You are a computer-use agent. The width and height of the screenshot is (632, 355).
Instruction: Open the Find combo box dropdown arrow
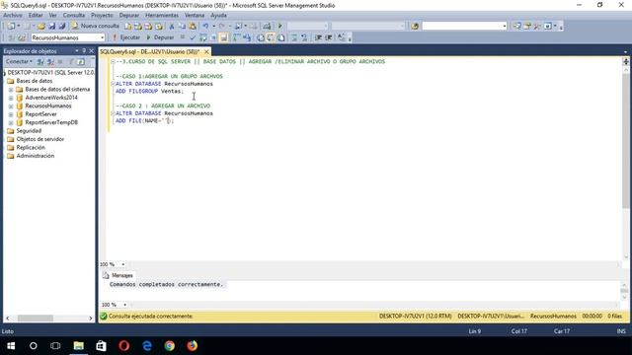coord(505,27)
